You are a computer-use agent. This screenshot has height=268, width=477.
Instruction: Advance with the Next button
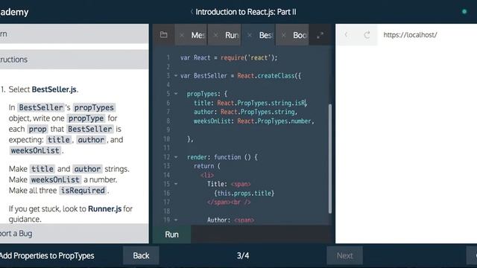[344, 255]
